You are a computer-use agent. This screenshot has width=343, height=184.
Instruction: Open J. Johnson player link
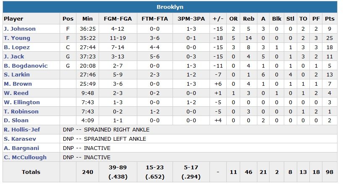point(20,29)
